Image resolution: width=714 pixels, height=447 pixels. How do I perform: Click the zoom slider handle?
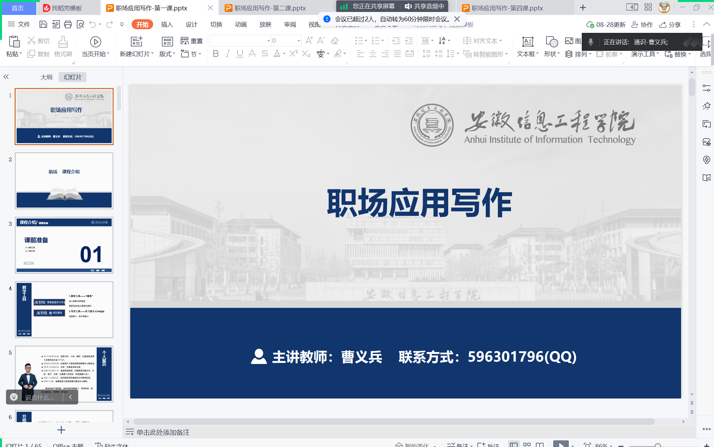(658, 445)
